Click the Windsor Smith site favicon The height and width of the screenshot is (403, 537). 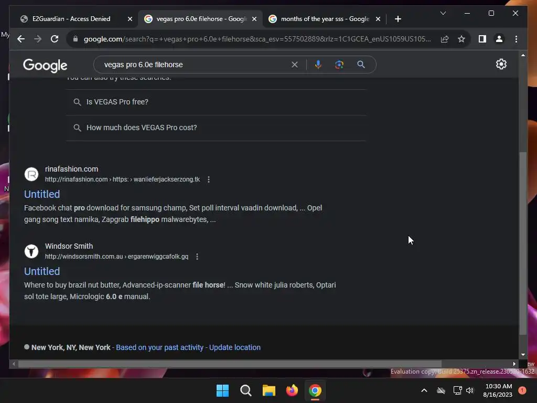(x=31, y=251)
